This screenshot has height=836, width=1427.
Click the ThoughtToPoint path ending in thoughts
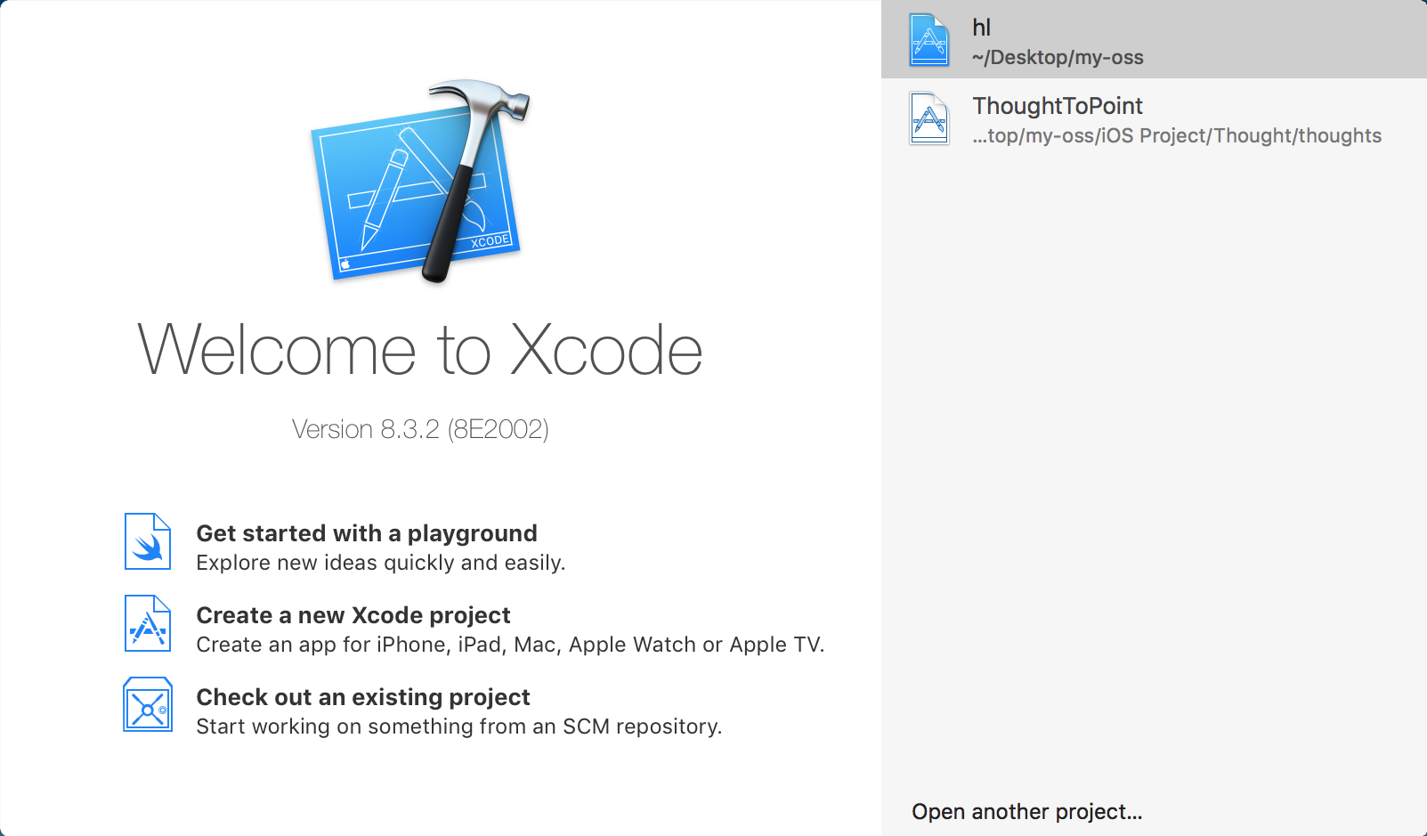point(1177,136)
